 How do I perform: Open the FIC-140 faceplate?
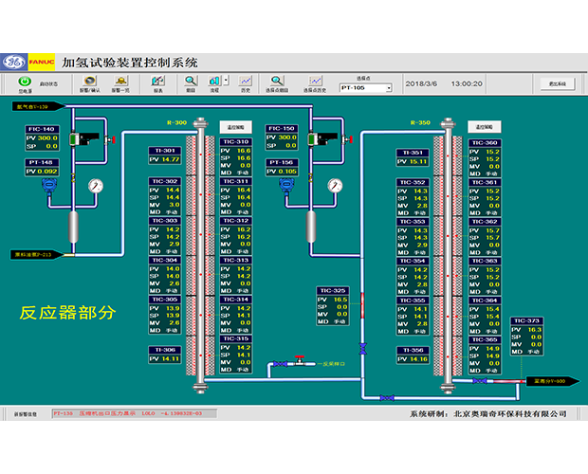42,137
